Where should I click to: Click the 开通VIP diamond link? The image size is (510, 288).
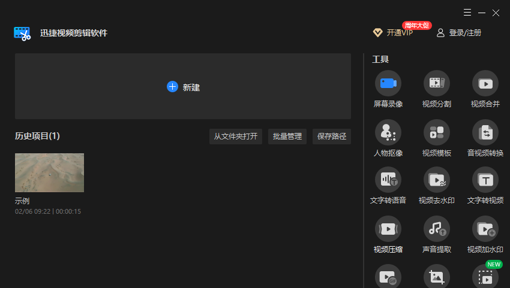coord(393,33)
